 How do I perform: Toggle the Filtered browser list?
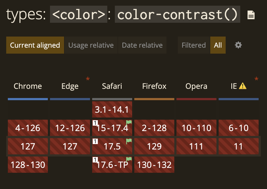[x=194, y=45]
